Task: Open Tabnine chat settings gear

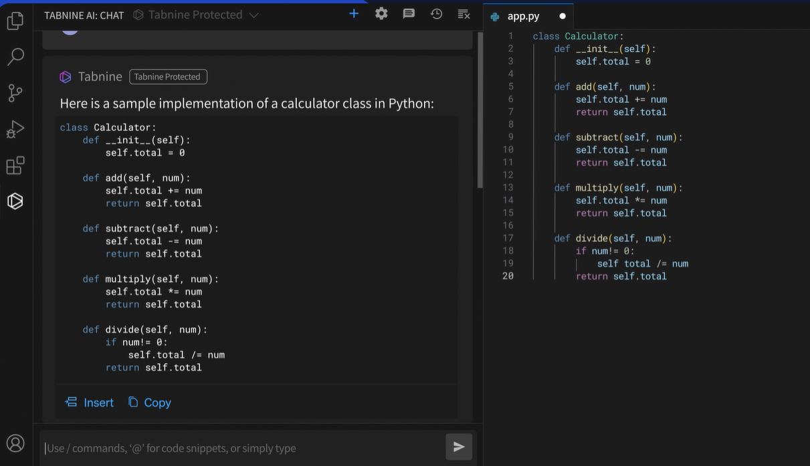Action: point(381,13)
